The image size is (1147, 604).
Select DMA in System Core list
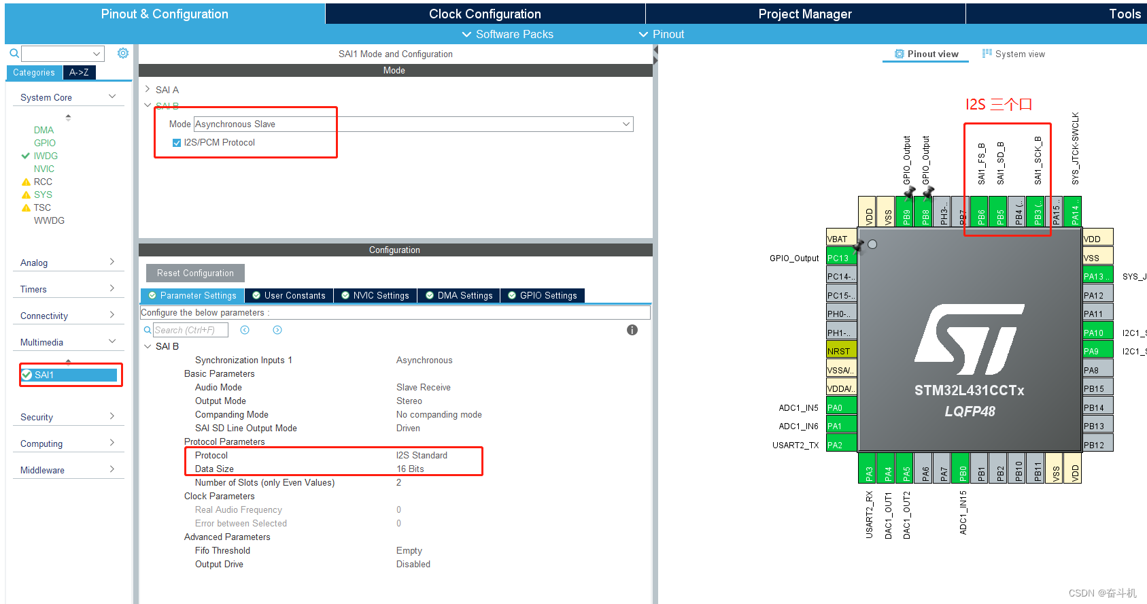pyautogui.click(x=44, y=130)
